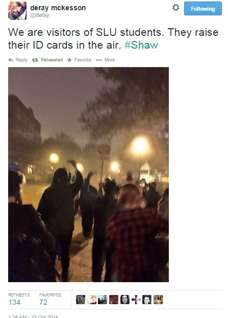The width and height of the screenshot is (228, 318).
Task: Open fourth retweeter avatar in dark red
Action: pos(114,300)
